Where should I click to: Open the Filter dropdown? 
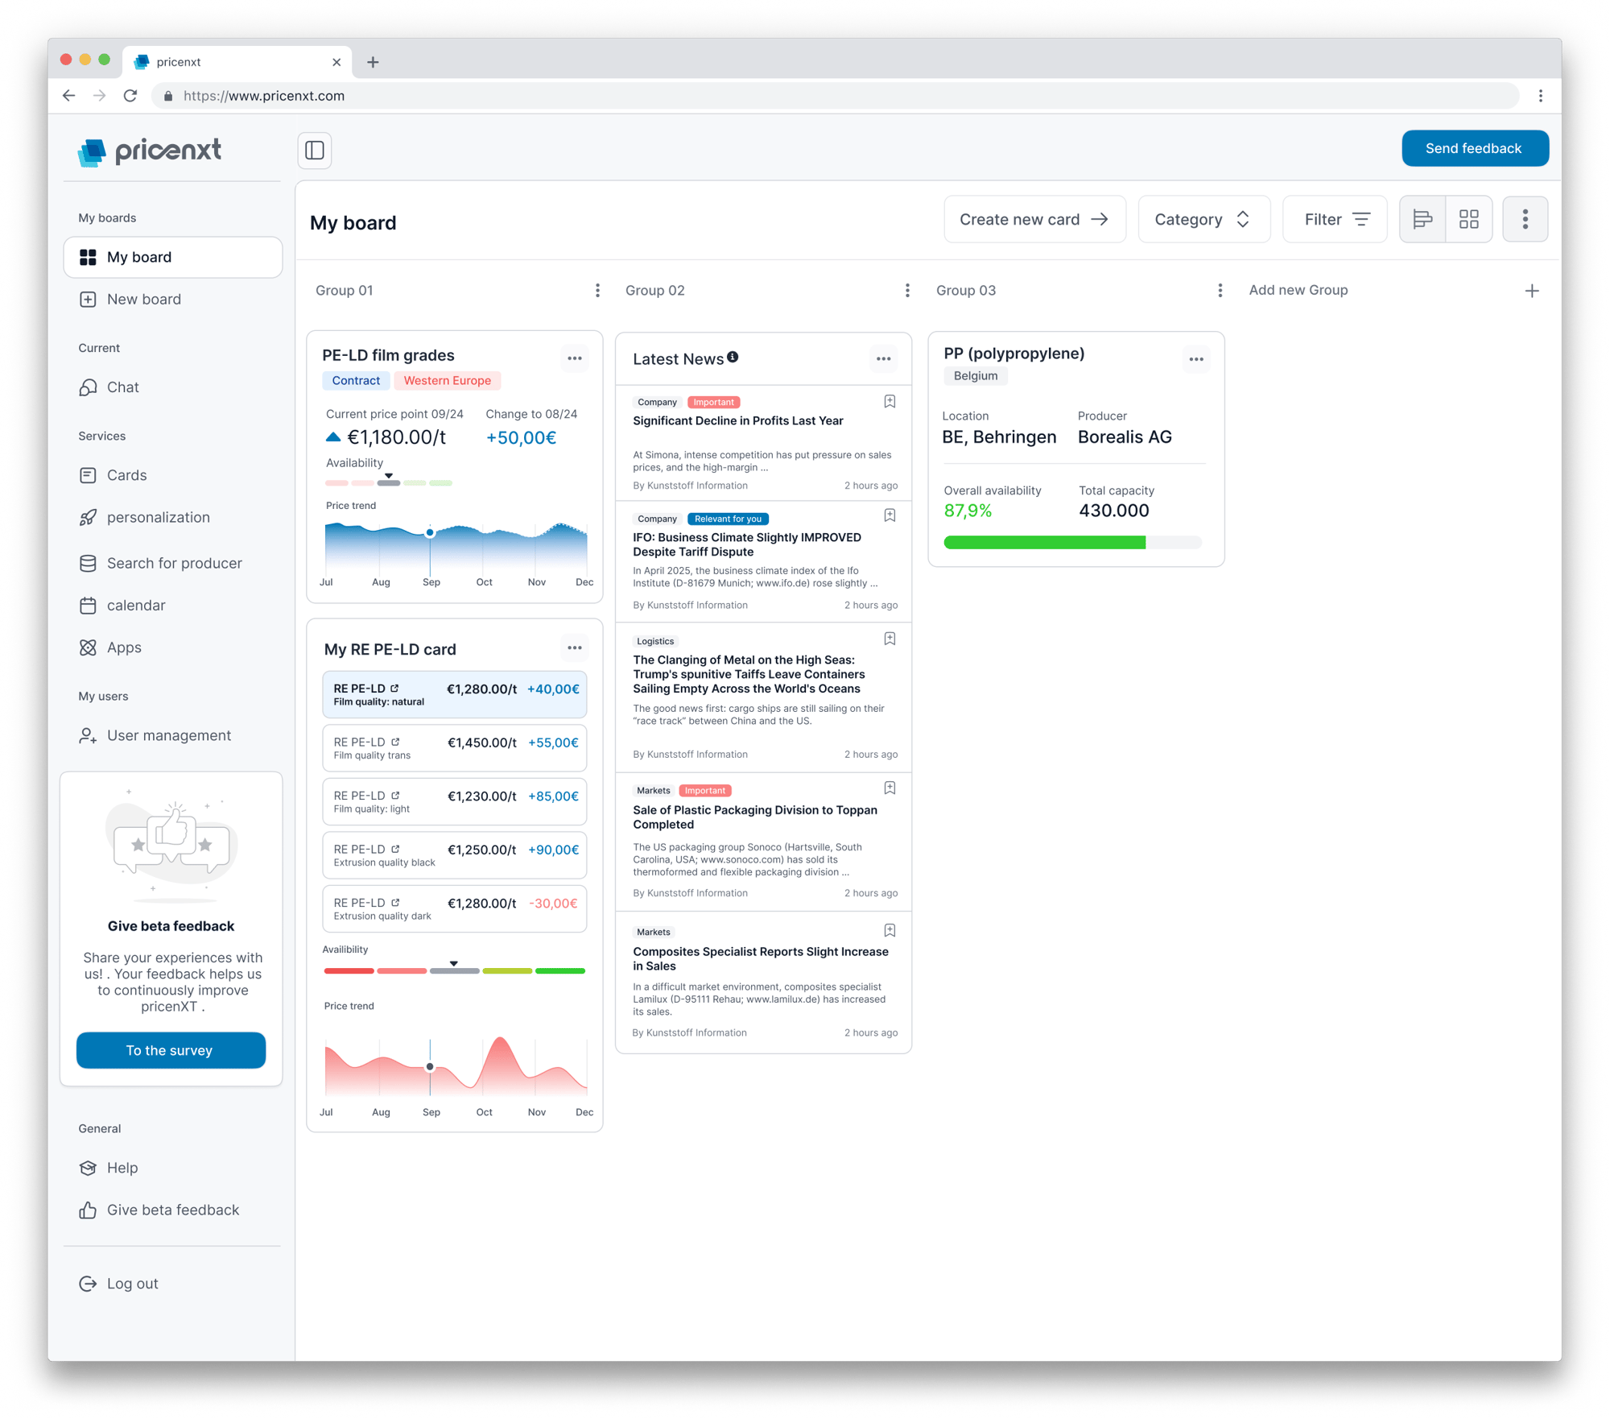[1335, 219]
